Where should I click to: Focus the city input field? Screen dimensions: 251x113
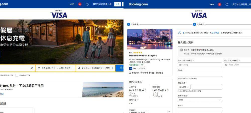[200, 110]
